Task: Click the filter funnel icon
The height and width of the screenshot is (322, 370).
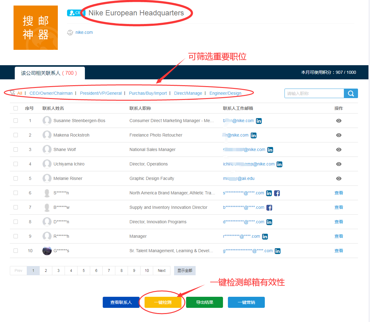Action: coord(12,93)
